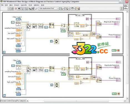The width and height of the screenshot is (130, 104).
Task: Open the Align Objects dropdown
Action: 62,9
